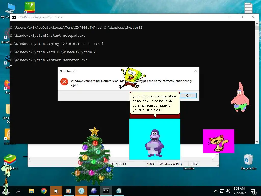Click the SpongeBob character over the dialog
The height and width of the screenshot is (196, 261).
pos(133,78)
